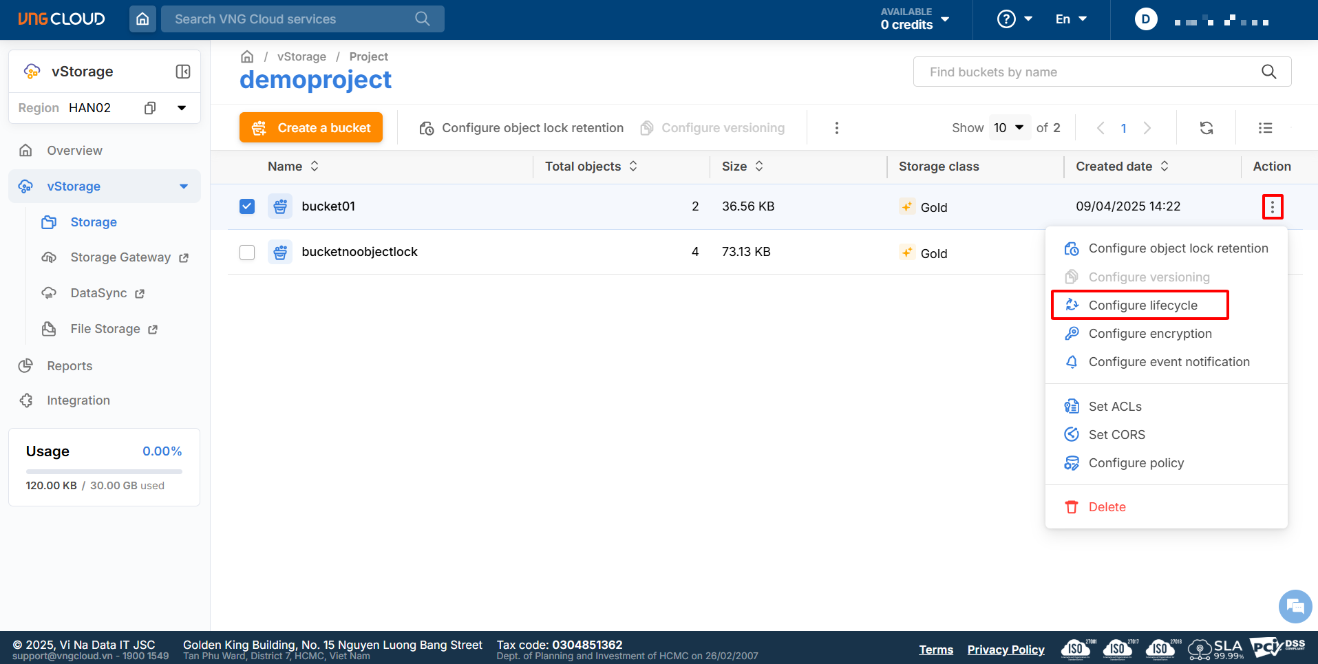The image size is (1318, 664).
Task: Open the Privacy Policy link
Action: tap(1006, 650)
